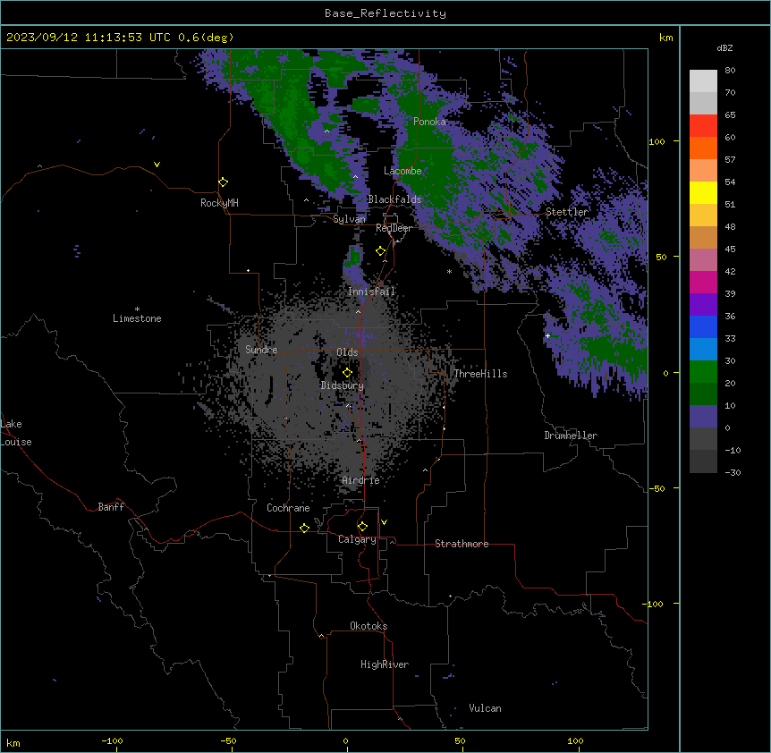The height and width of the screenshot is (753, 771).
Task: Click the Blackfalds city label
Action: (394, 199)
